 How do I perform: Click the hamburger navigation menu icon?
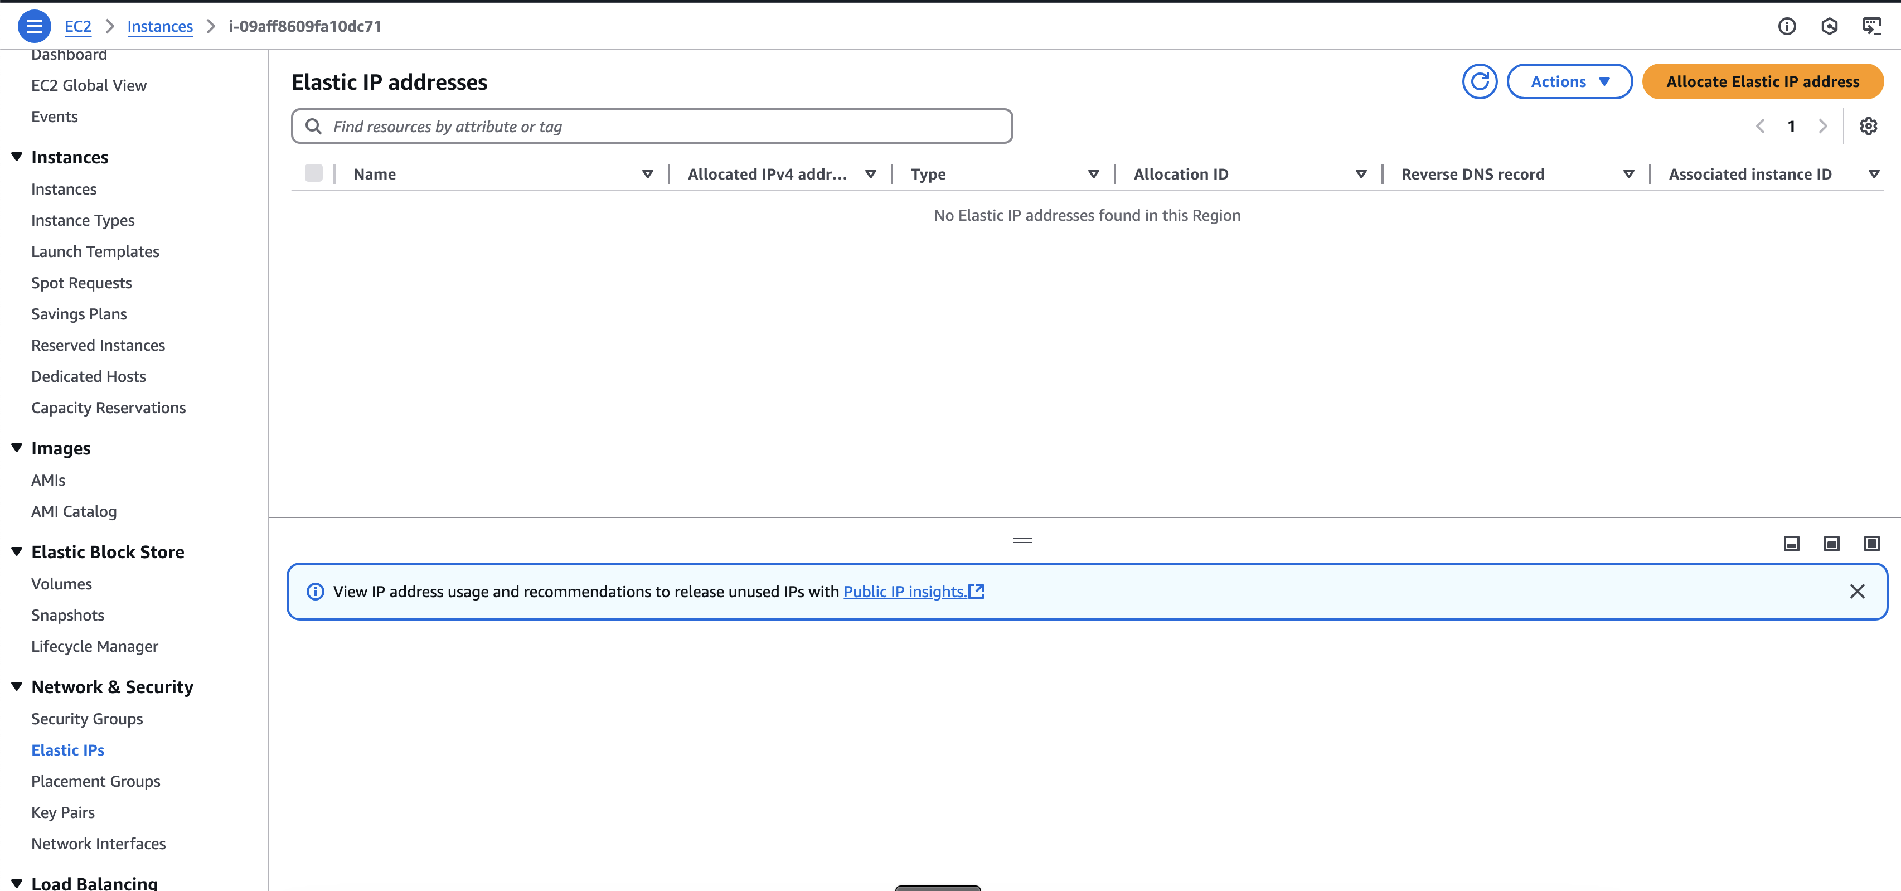coord(34,27)
